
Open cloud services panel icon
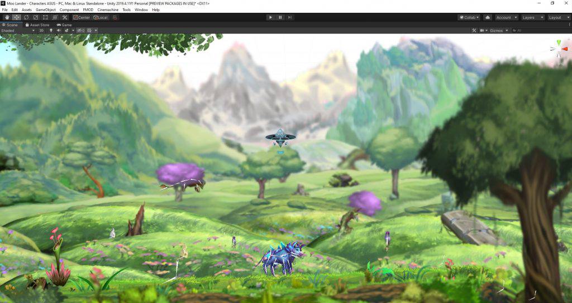point(487,17)
